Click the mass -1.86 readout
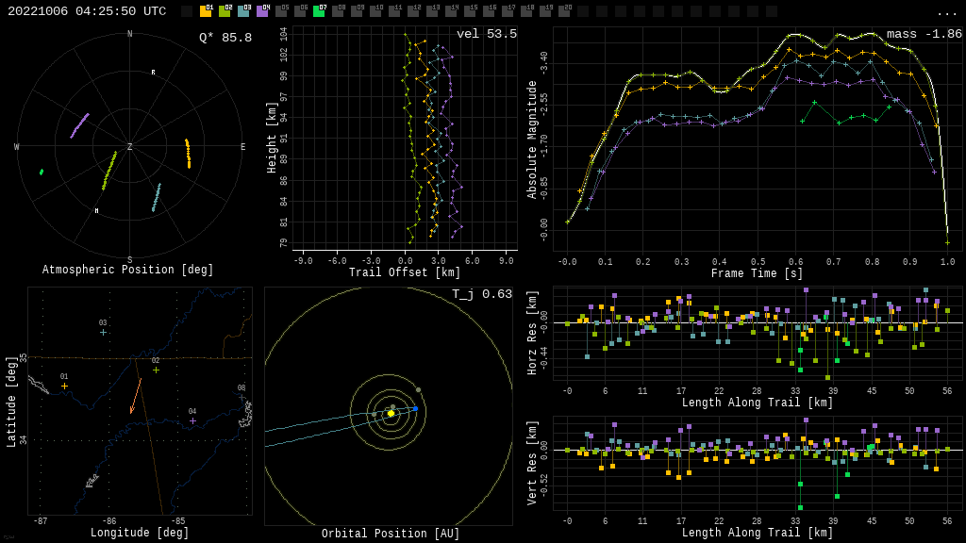Image resolution: width=966 pixels, height=543 pixels. 924,34
